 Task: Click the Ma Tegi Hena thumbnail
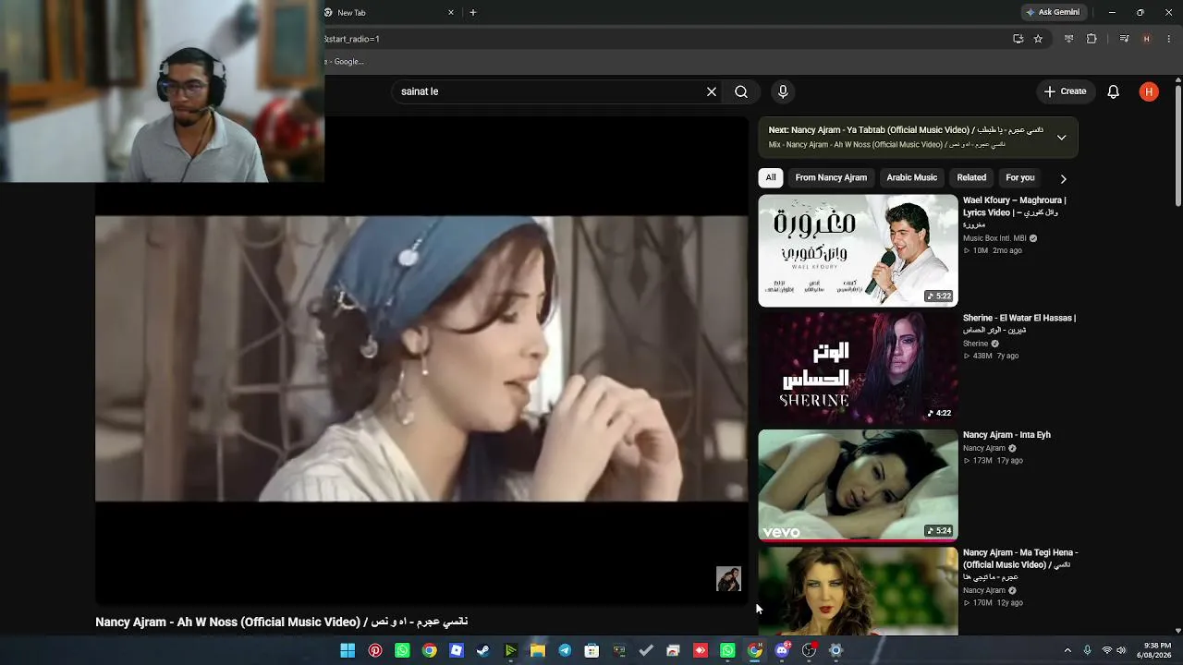pos(858,591)
